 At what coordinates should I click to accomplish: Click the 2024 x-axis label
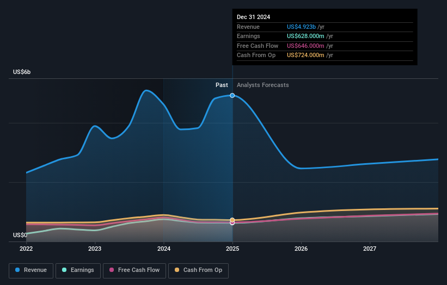coord(164,249)
